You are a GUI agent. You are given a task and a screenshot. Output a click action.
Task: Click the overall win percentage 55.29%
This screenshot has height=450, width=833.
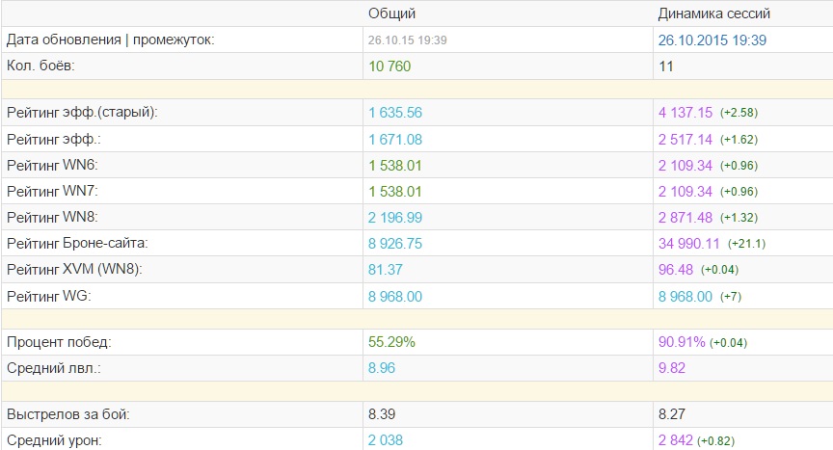point(392,342)
